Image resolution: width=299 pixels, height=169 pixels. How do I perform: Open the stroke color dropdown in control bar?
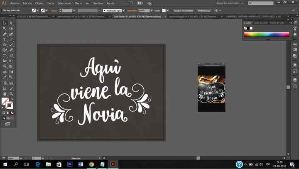(x=47, y=10)
